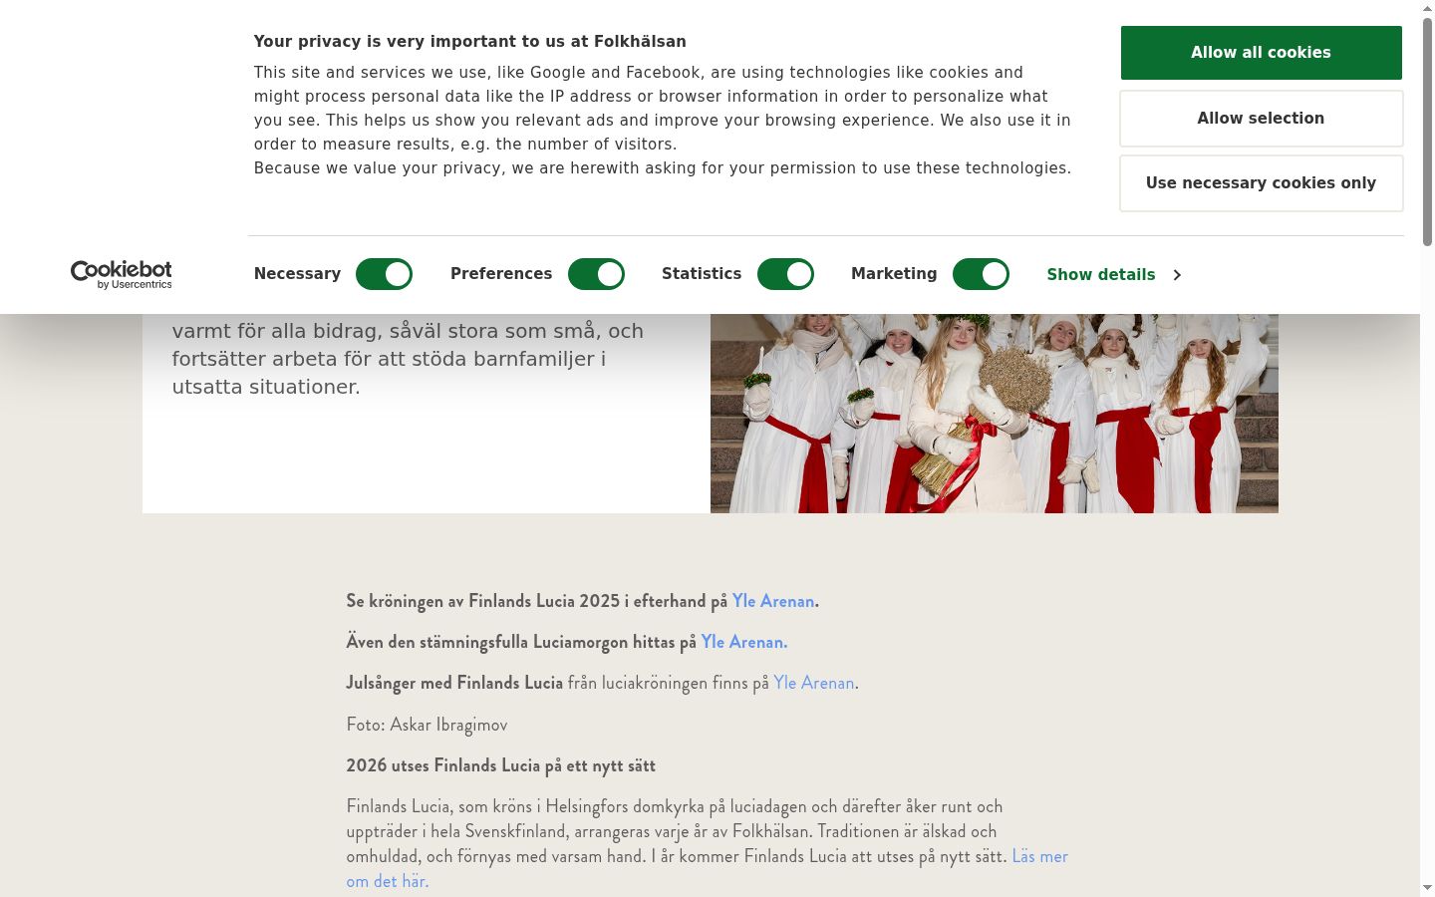Accept with Allow all cookies button
The width and height of the screenshot is (1435, 897).
coord(1261,53)
